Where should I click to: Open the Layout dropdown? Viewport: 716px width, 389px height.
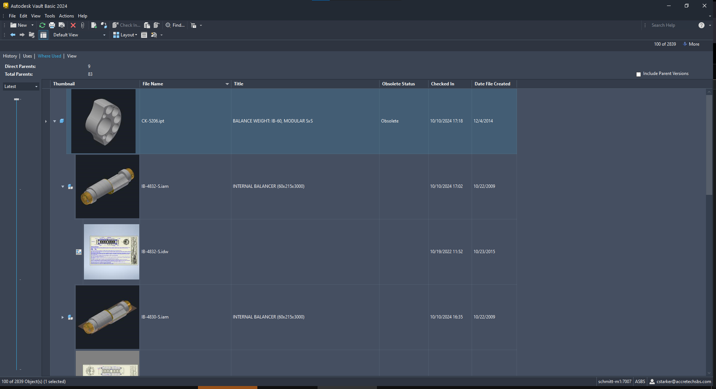(125, 35)
